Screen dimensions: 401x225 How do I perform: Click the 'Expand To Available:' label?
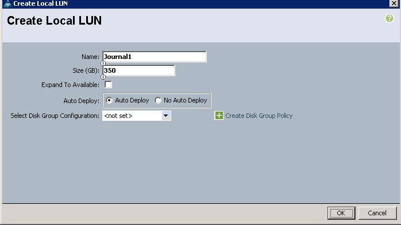click(x=70, y=85)
